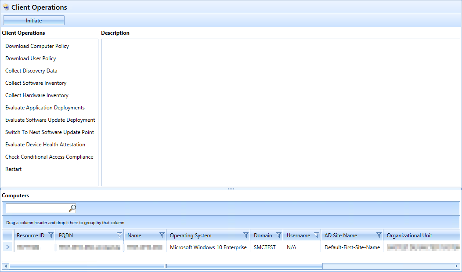
Task: Open filter for Name column
Action: [x=162, y=235]
